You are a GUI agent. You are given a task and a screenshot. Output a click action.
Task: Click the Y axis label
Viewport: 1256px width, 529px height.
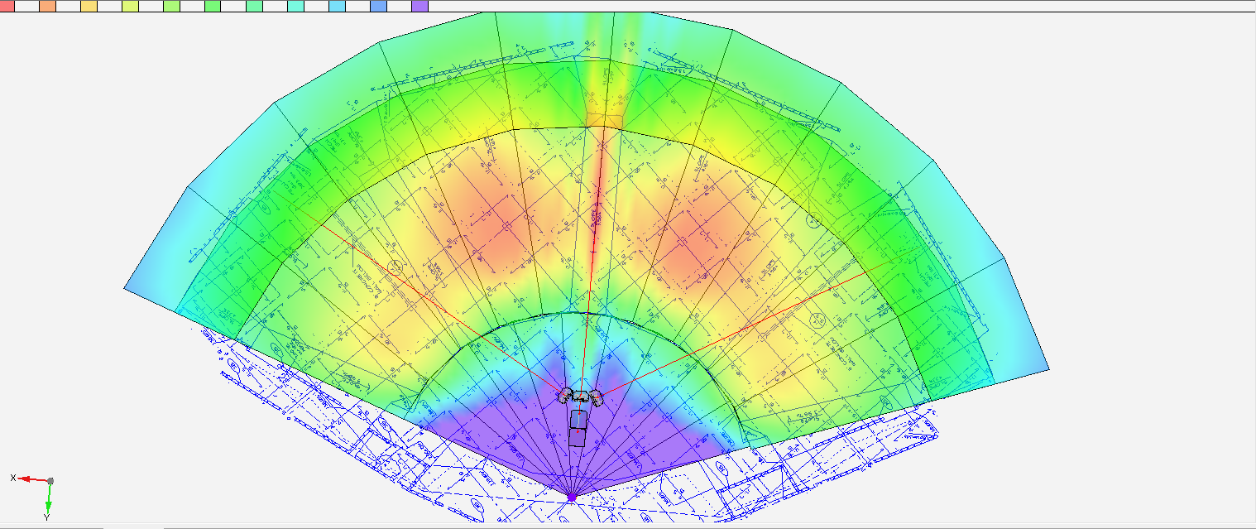[47, 517]
